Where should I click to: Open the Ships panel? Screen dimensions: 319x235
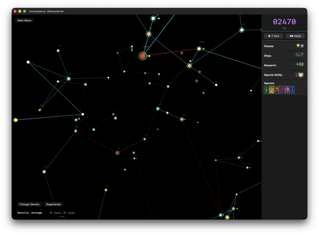(284, 56)
